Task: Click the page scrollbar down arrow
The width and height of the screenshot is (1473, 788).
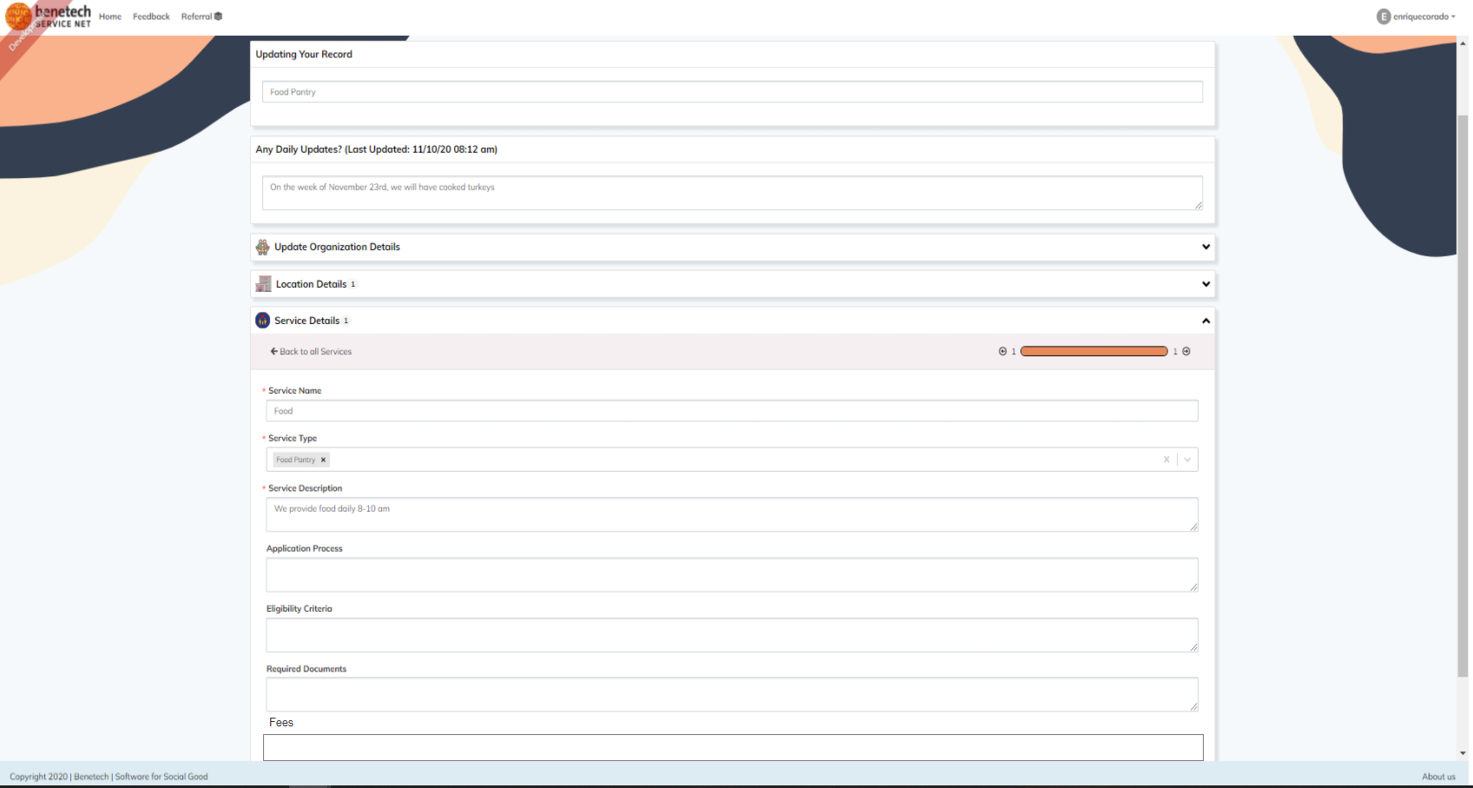Action: pos(1463,753)
